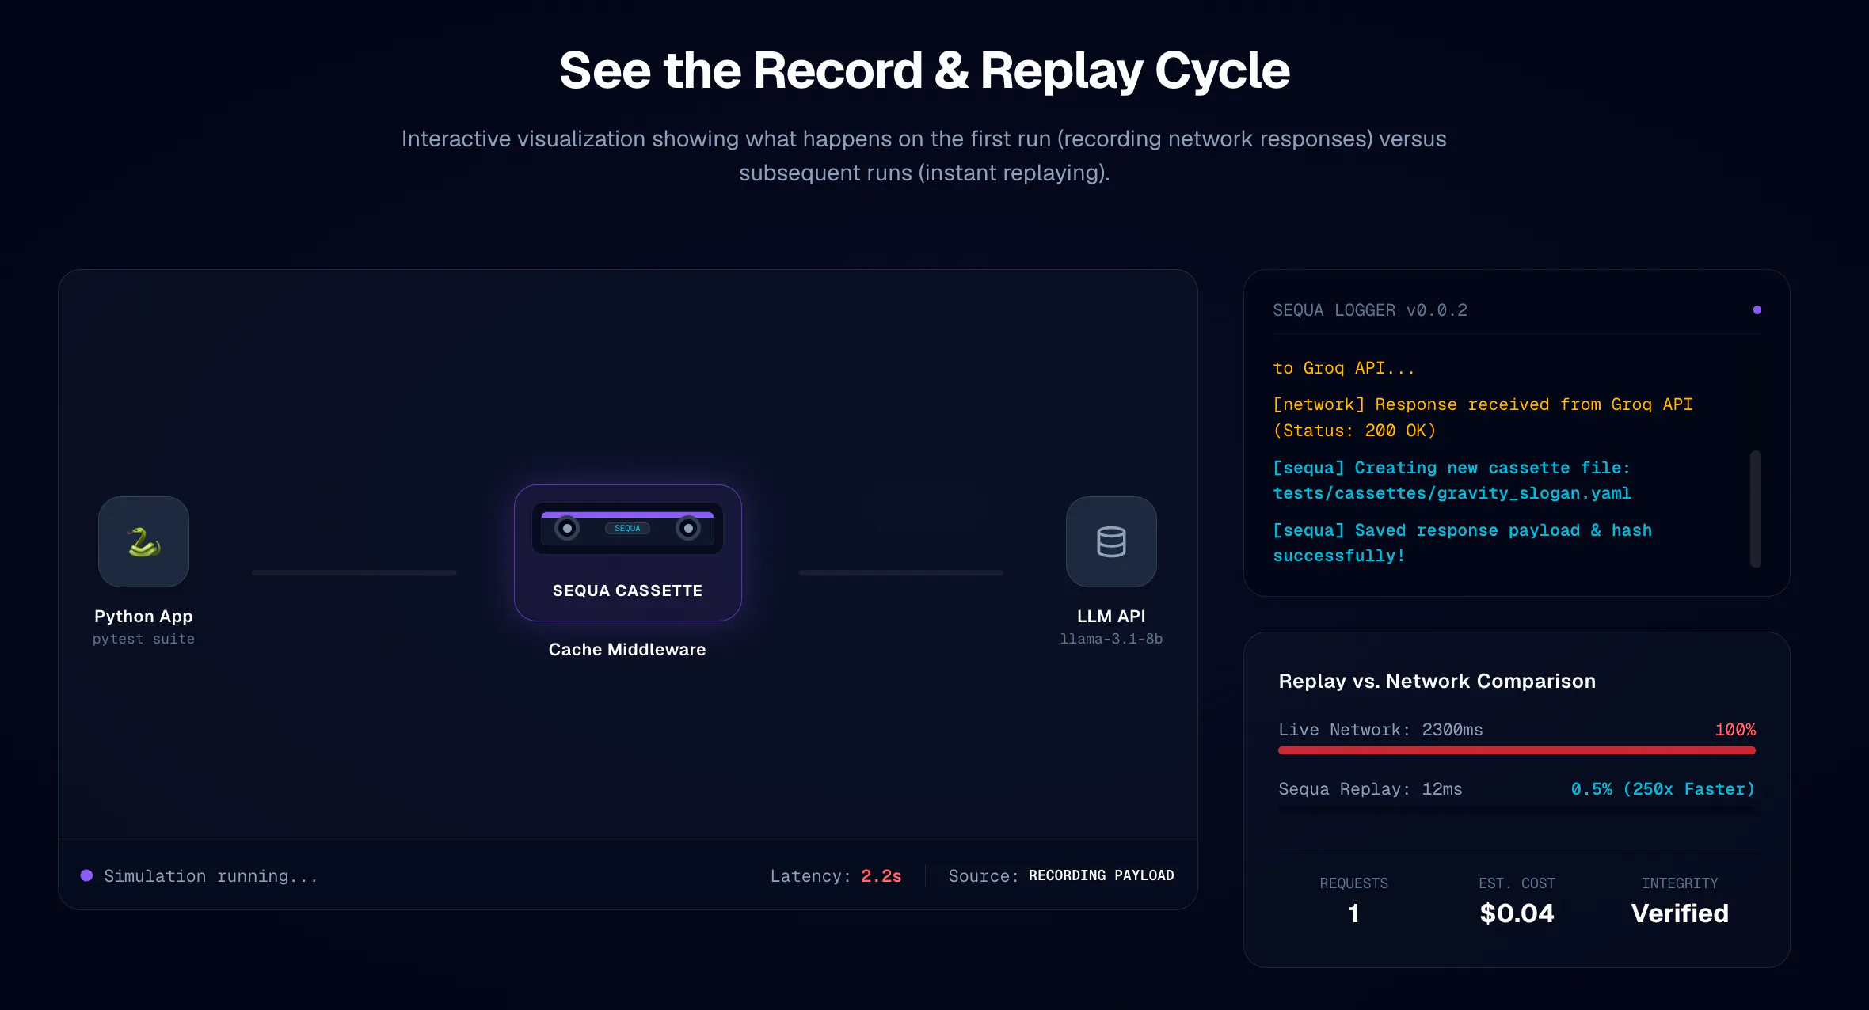The height and width of the screenshot is (1010, 1869).
Task: Click the 'Live Network: 2300ms' label
Action: 1380,730
